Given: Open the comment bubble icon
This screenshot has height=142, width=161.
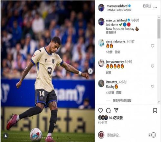Looking at the screenshot, I should (x=108, y=111).
